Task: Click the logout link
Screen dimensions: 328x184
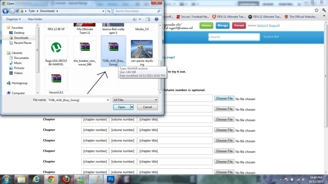Action: point(274,25)
